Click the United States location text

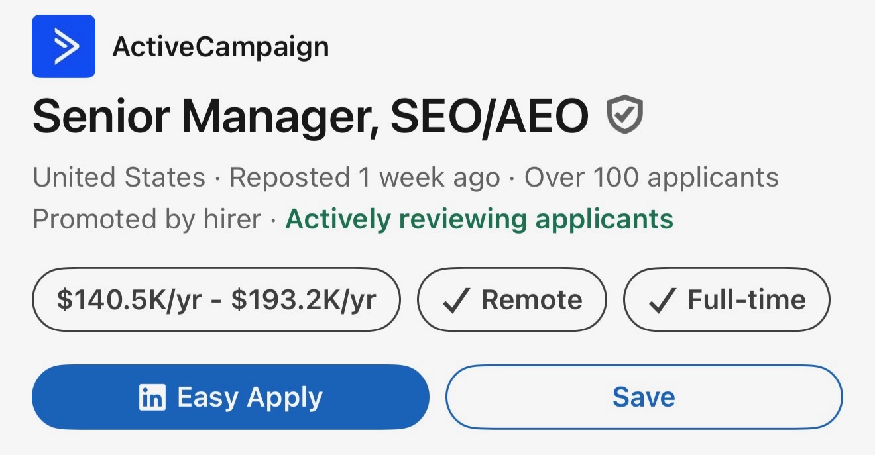pos(119,177)
